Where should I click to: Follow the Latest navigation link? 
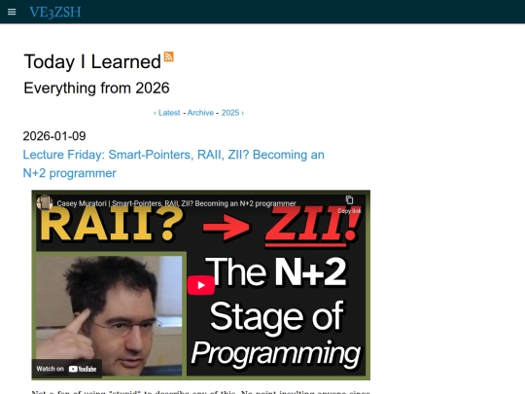[167, 113]
